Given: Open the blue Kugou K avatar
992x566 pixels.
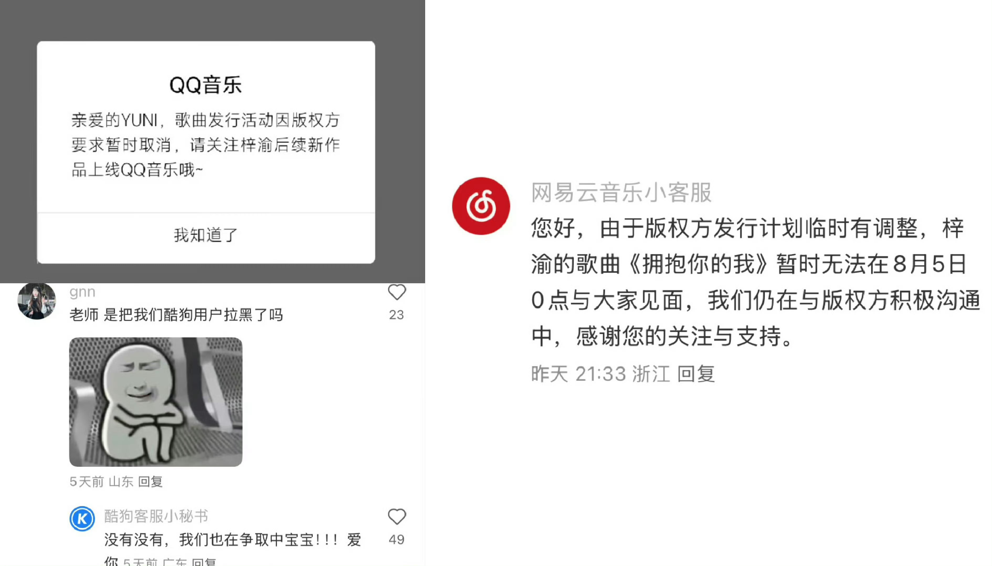Looking at the screenshot, I should click(x=82, y=519).
